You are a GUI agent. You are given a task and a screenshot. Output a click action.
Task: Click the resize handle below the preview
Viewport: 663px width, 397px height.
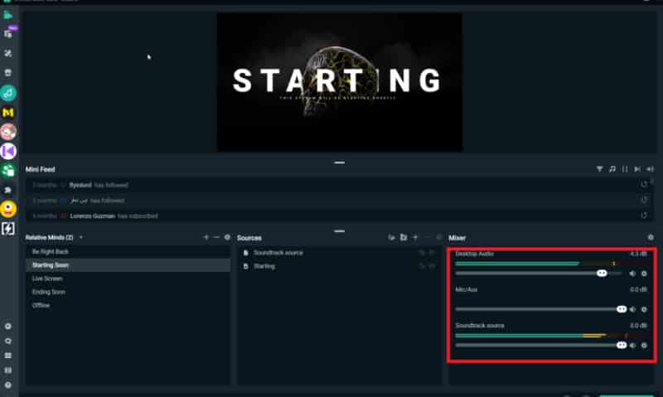point(339,162)
